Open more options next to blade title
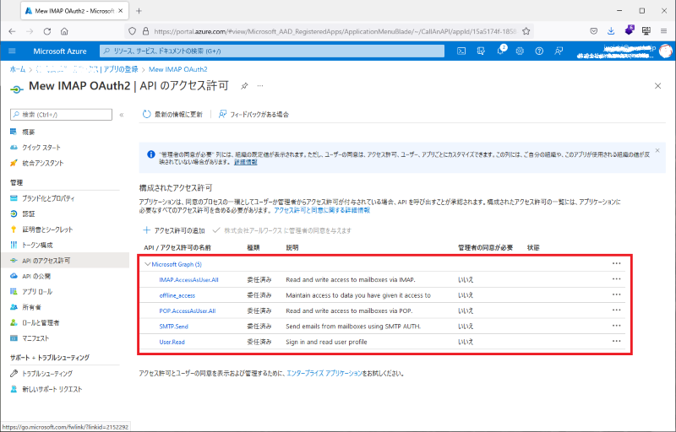 tap(260, 85)
